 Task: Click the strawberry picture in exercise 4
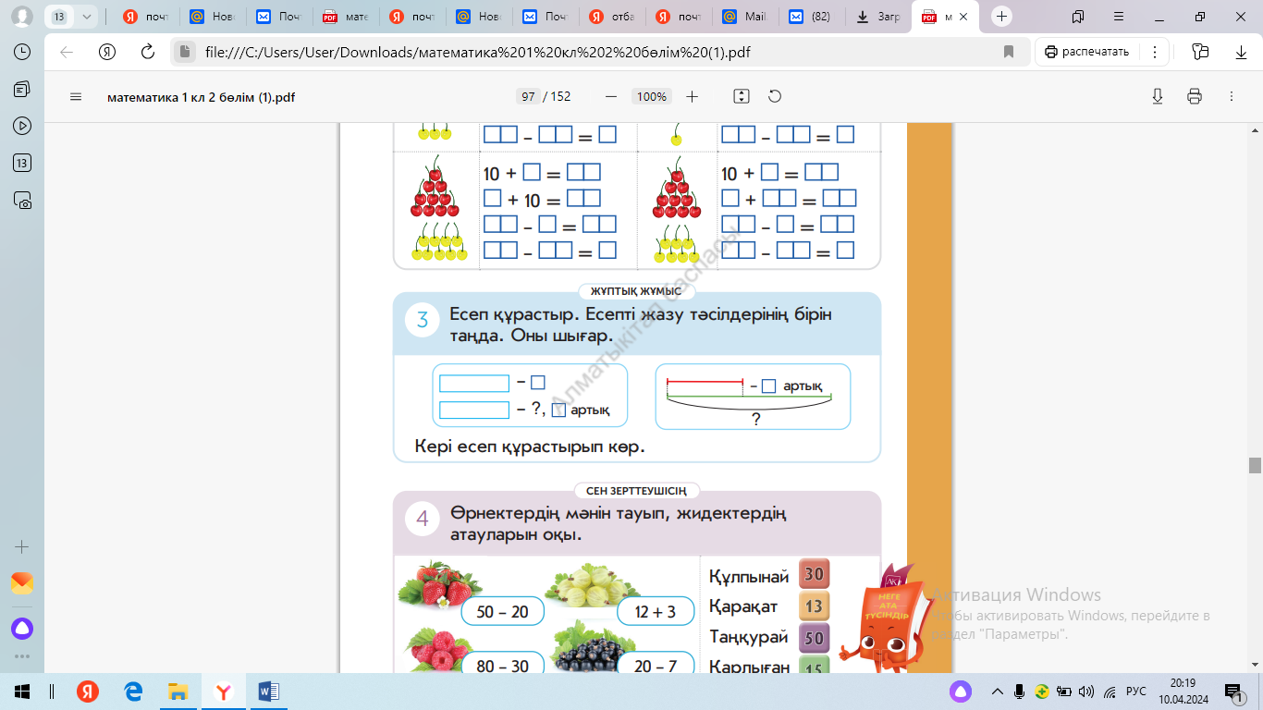tap(438, 586)
